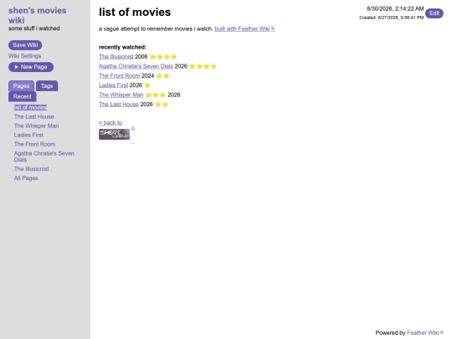Expand the New Page disclosure
This screenshot has width=452, height=339.
pyautogui.click(x=31, y=67)
